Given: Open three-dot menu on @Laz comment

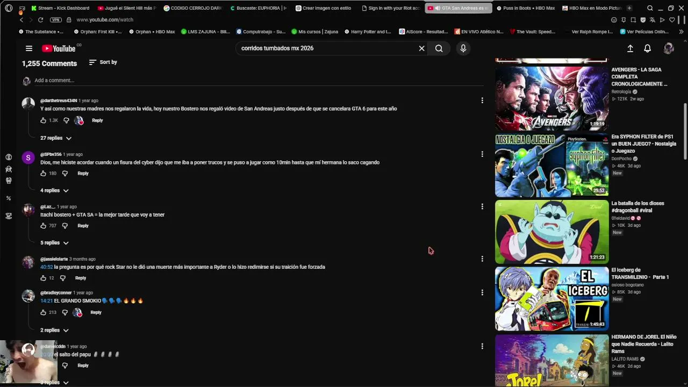Looking at the screenshot, I should point(482,206).
